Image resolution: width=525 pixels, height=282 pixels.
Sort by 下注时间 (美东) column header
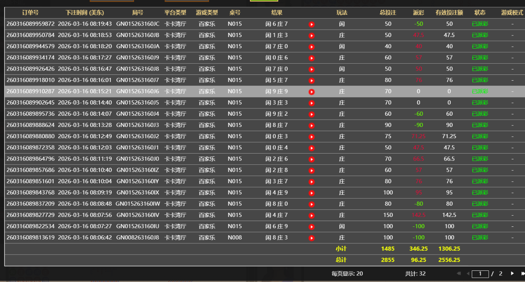(85, 13)
